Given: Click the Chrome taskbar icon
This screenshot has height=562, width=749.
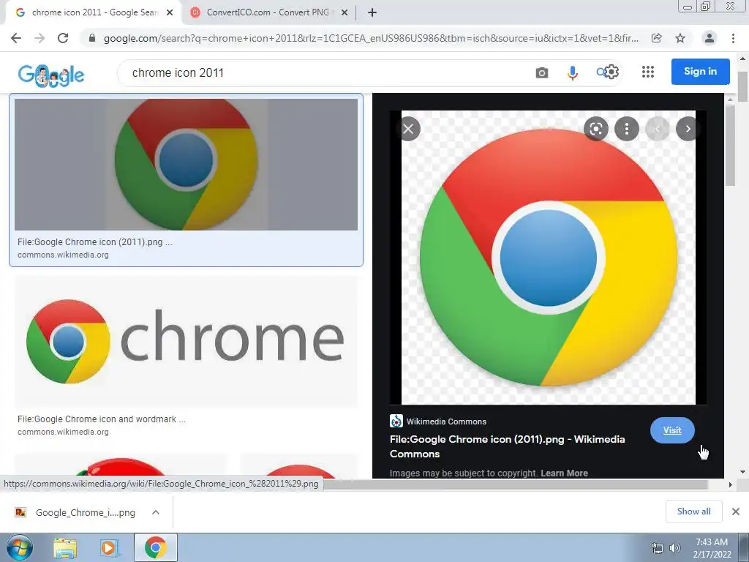Looking at the screenshot, I should [x=155, y=547].
